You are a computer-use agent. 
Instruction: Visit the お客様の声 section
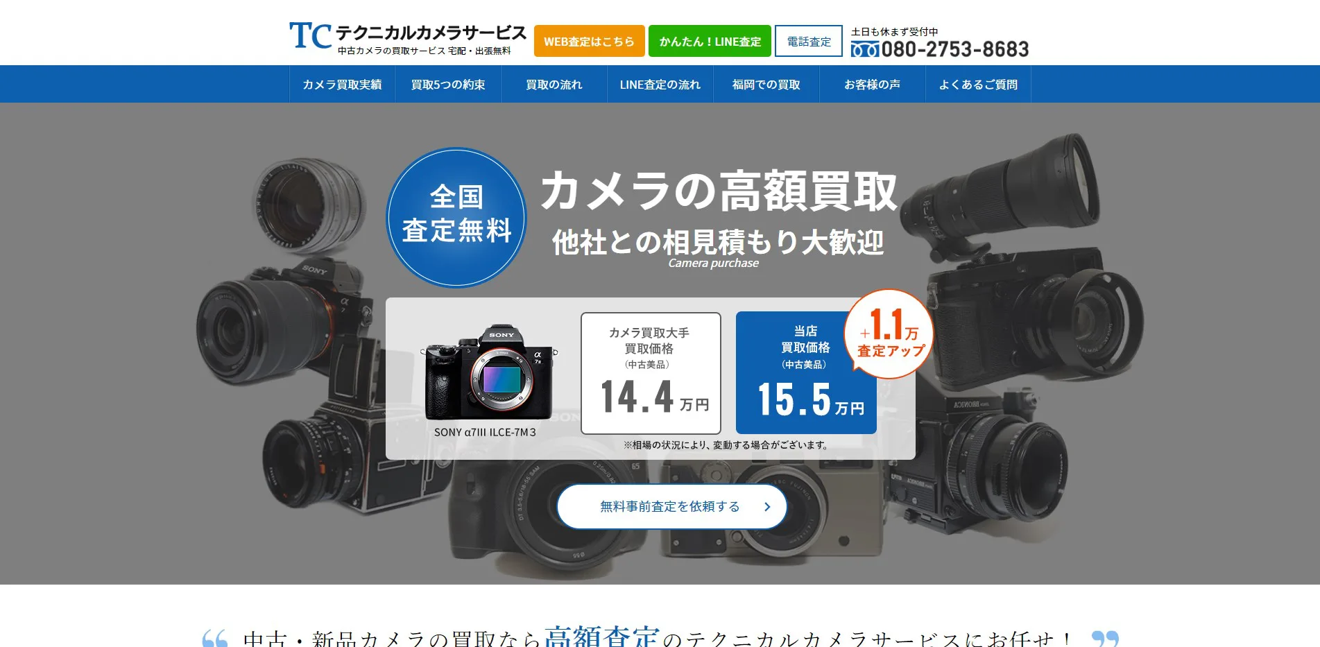coord(872,85)
